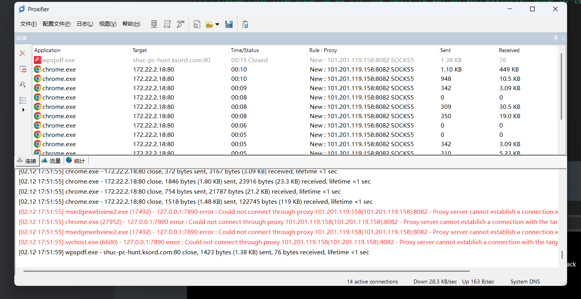581x299 pixels.
Task: Open Proxification Rules toolbar icon
Action: pyautogui.click(x=167, y=24)
